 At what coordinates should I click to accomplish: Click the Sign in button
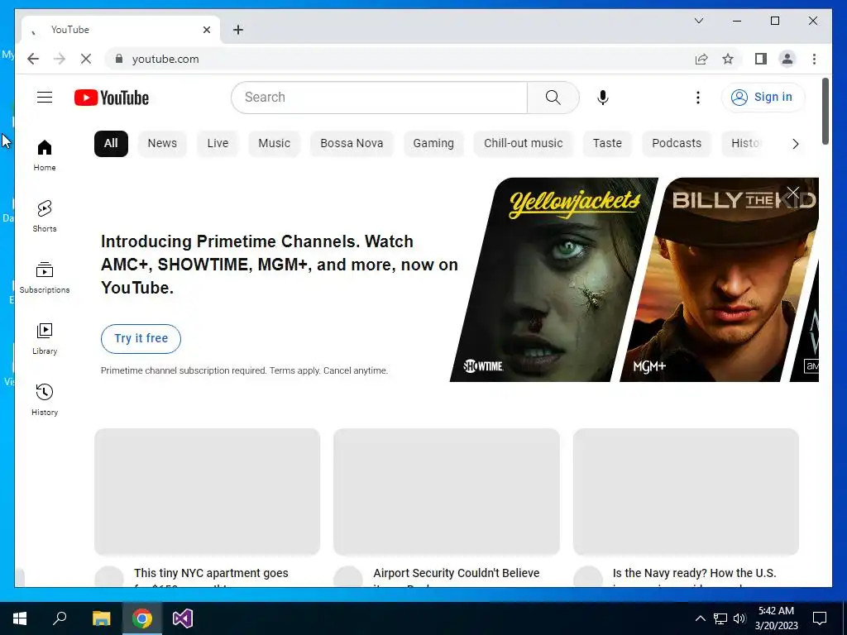click(763, 98)
